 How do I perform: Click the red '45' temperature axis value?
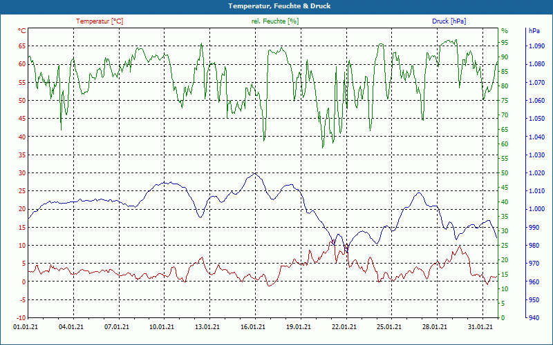click(22, 119)
